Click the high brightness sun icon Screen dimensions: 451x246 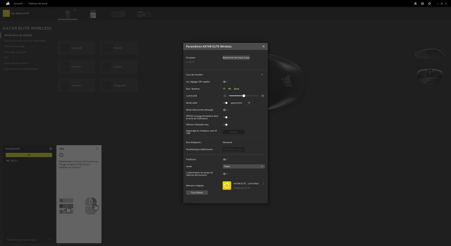click(x=263, y=96)
